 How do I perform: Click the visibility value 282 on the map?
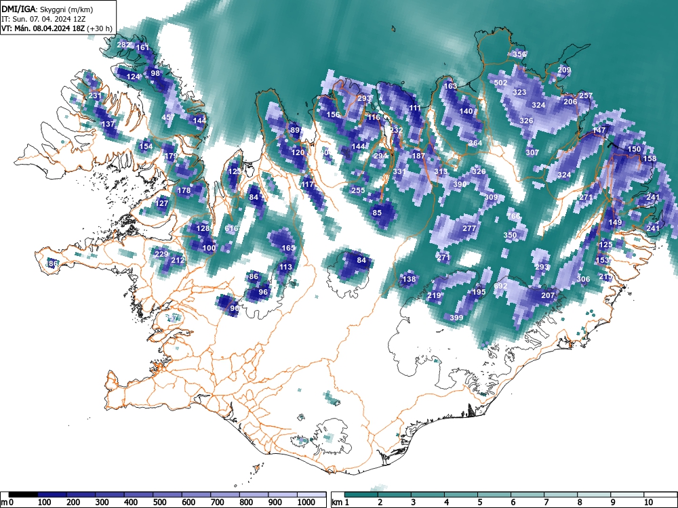(123, 45)
